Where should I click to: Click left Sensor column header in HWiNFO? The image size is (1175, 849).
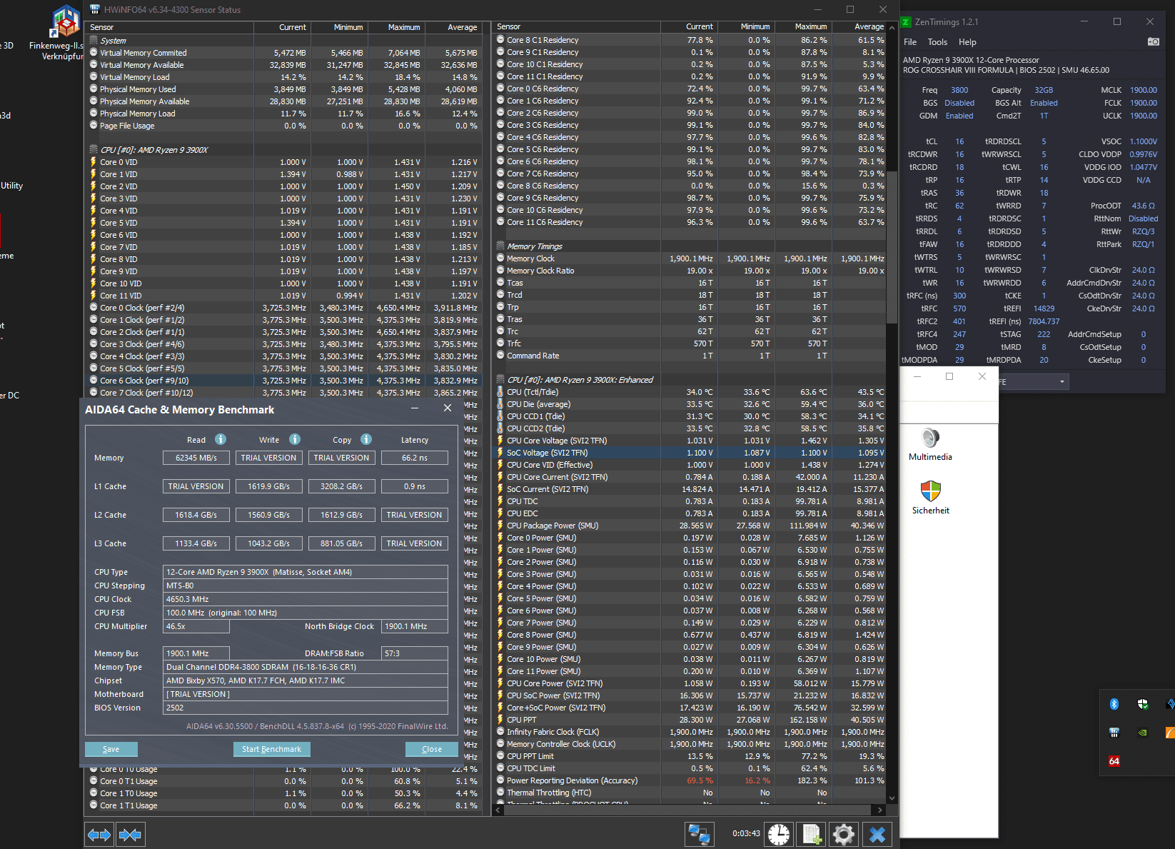click(170, 27)
